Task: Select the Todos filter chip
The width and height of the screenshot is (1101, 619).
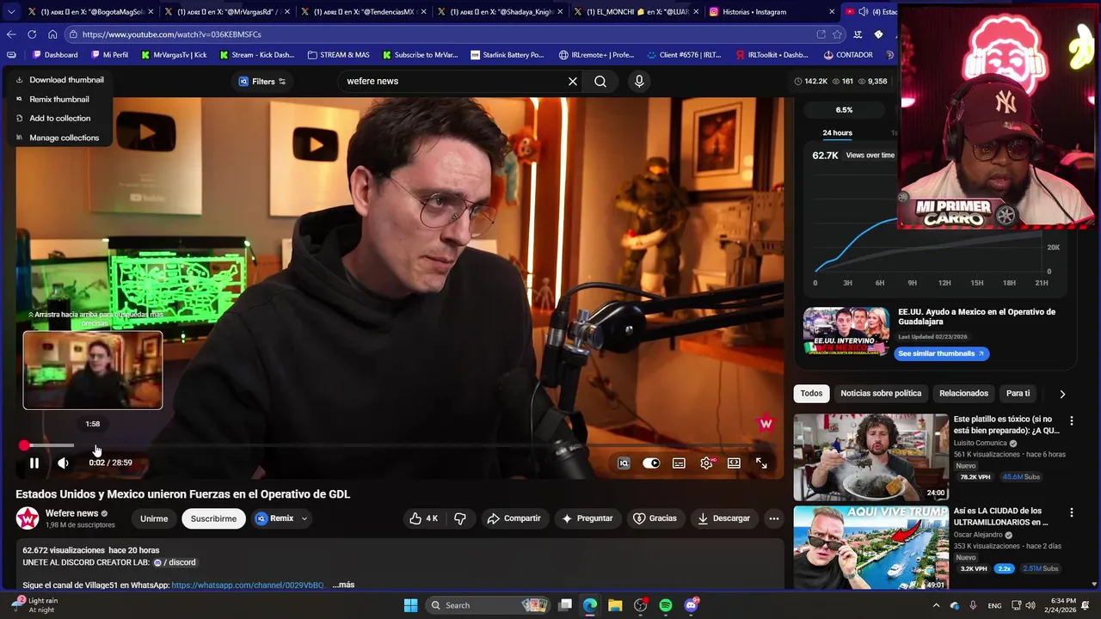Action: click(x=811, y=393)
